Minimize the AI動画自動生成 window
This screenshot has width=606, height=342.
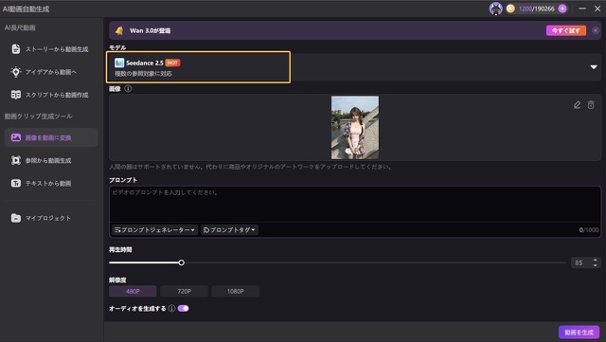tap(582, 9)
